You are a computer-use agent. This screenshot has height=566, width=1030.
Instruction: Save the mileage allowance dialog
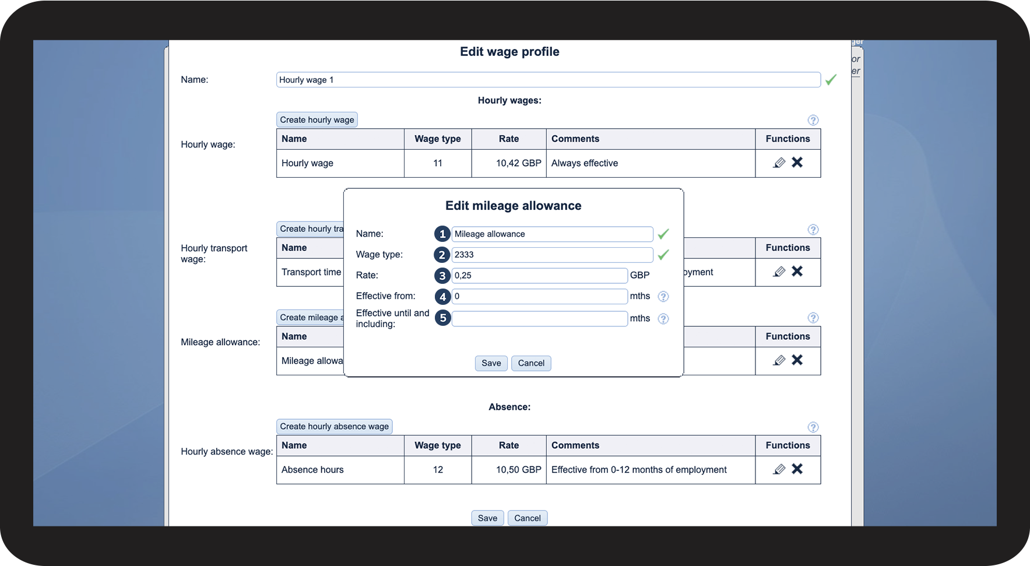[x=491, y=363]
